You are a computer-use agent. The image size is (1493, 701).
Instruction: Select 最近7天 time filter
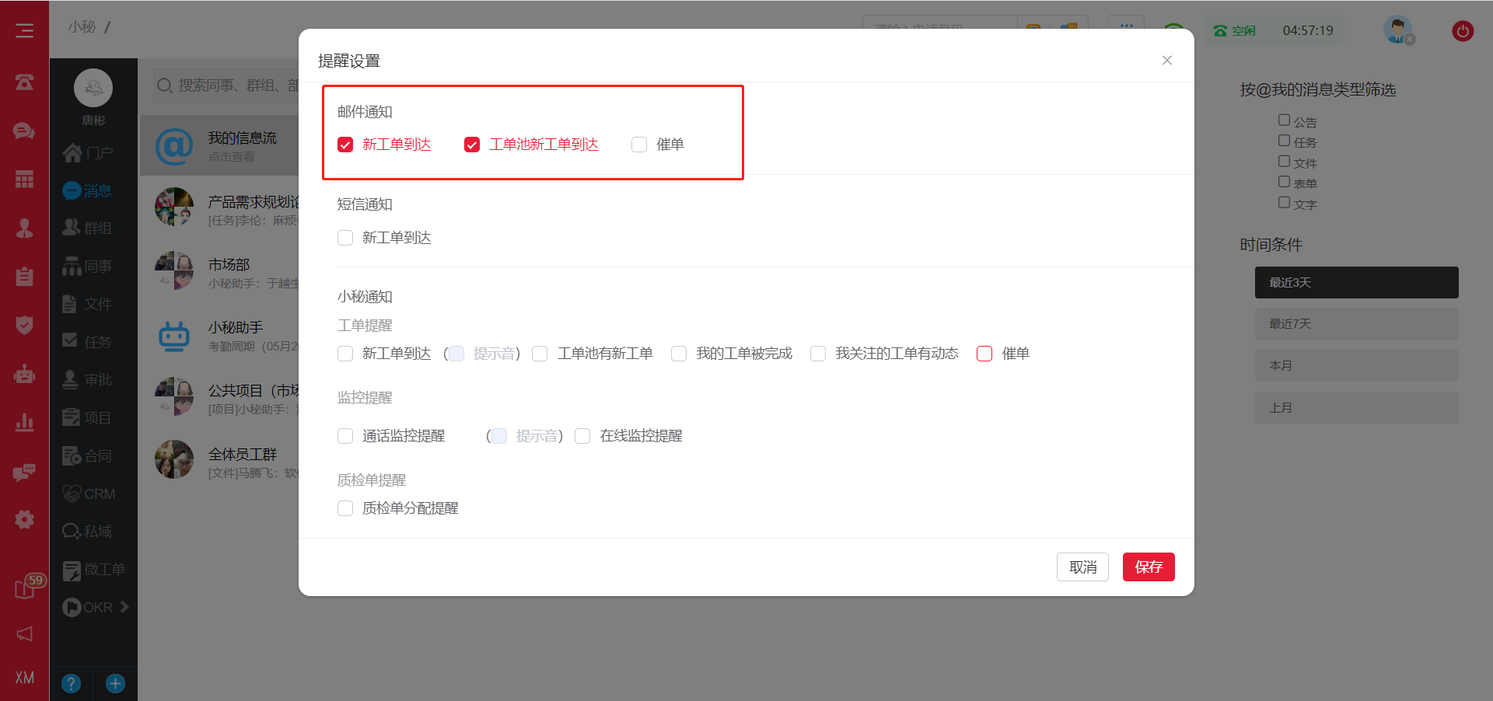(x=1356, y=324)
